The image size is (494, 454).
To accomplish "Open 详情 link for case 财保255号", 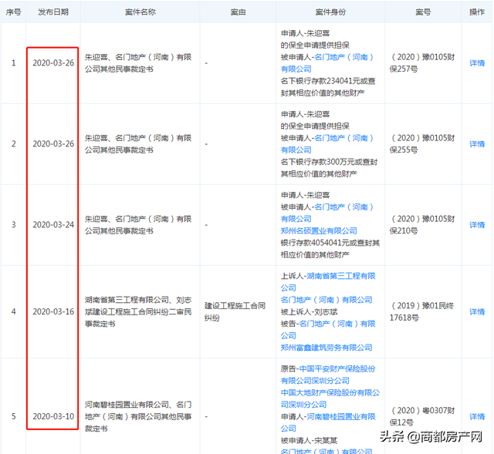I will pos(477,144).
